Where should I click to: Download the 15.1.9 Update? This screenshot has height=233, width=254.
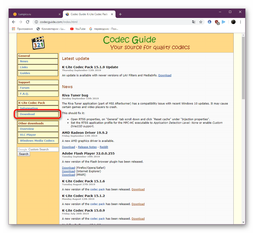point(165,75)
